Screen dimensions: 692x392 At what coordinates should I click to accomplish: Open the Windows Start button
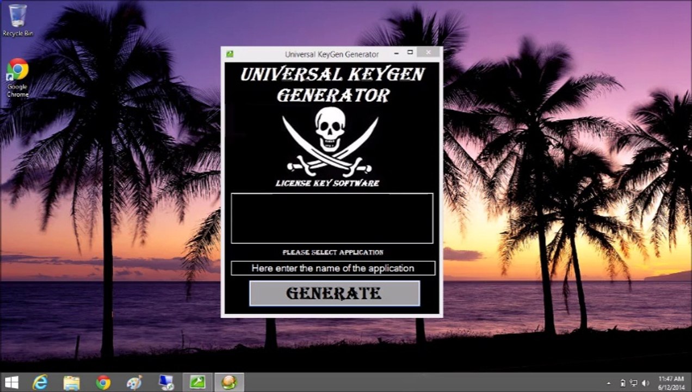(x=11, y=383)
